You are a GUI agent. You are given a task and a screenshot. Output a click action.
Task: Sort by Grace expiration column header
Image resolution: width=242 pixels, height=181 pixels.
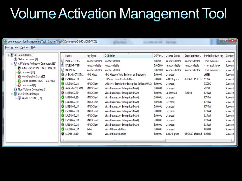[x=193, y=56]
